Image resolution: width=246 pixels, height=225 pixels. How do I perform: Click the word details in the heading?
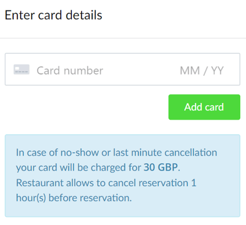click(x=84, y=15)
